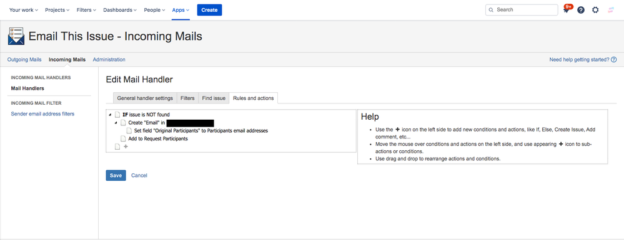
Task: Go to Administration section
Action: pyautogui.click(x=109, y=60)
